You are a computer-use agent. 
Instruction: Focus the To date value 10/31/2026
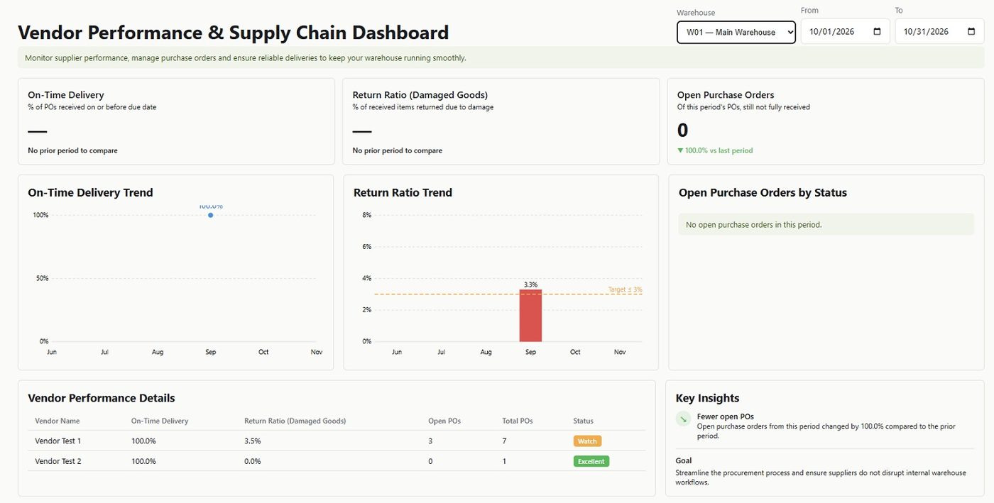click(926, 32)
